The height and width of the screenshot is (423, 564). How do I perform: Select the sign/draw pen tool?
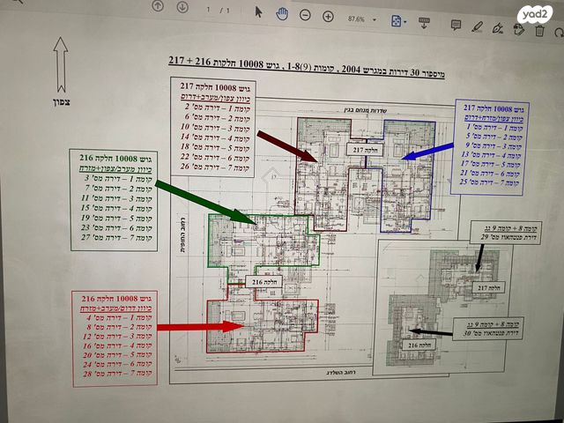click(x=498, y=27)
